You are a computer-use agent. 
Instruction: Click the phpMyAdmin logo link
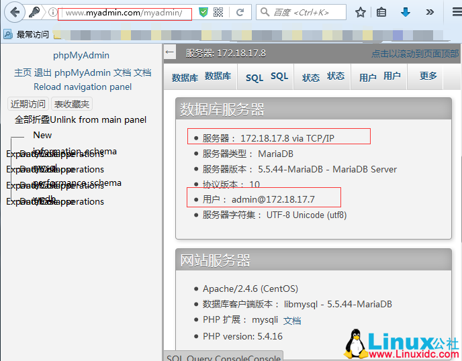click(81, 55)
